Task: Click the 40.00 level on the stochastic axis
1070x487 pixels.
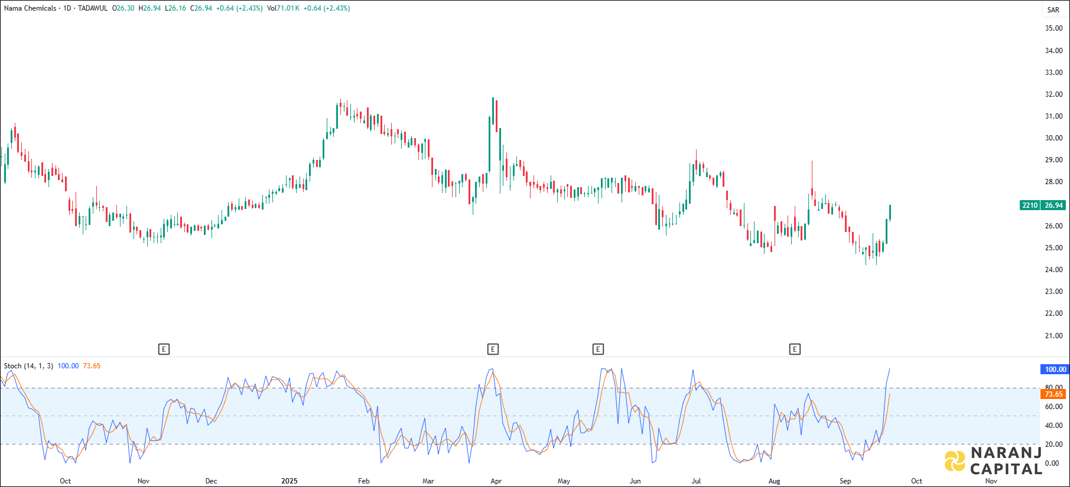Action: (1053, 426)
